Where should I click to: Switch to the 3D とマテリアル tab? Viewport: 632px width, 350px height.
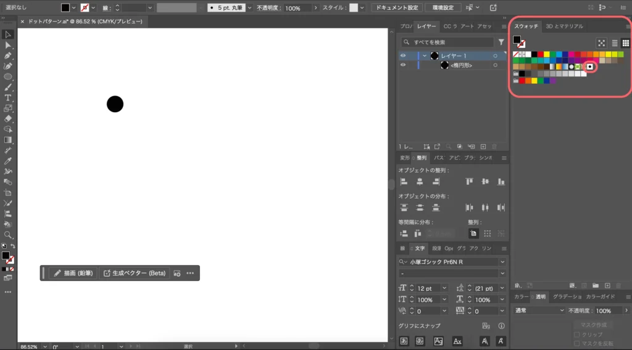click(564, 26)
